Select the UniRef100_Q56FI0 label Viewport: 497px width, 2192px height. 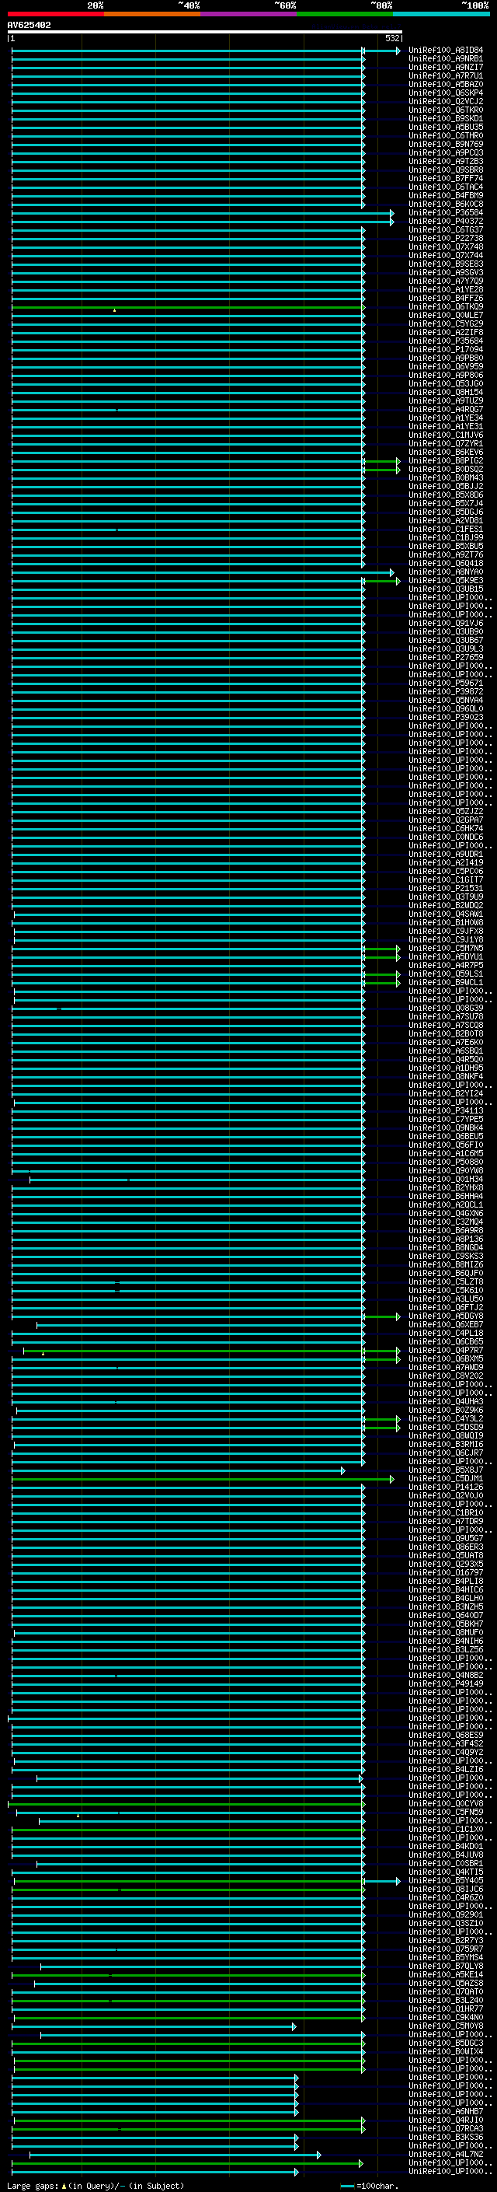click(445, 1145)
